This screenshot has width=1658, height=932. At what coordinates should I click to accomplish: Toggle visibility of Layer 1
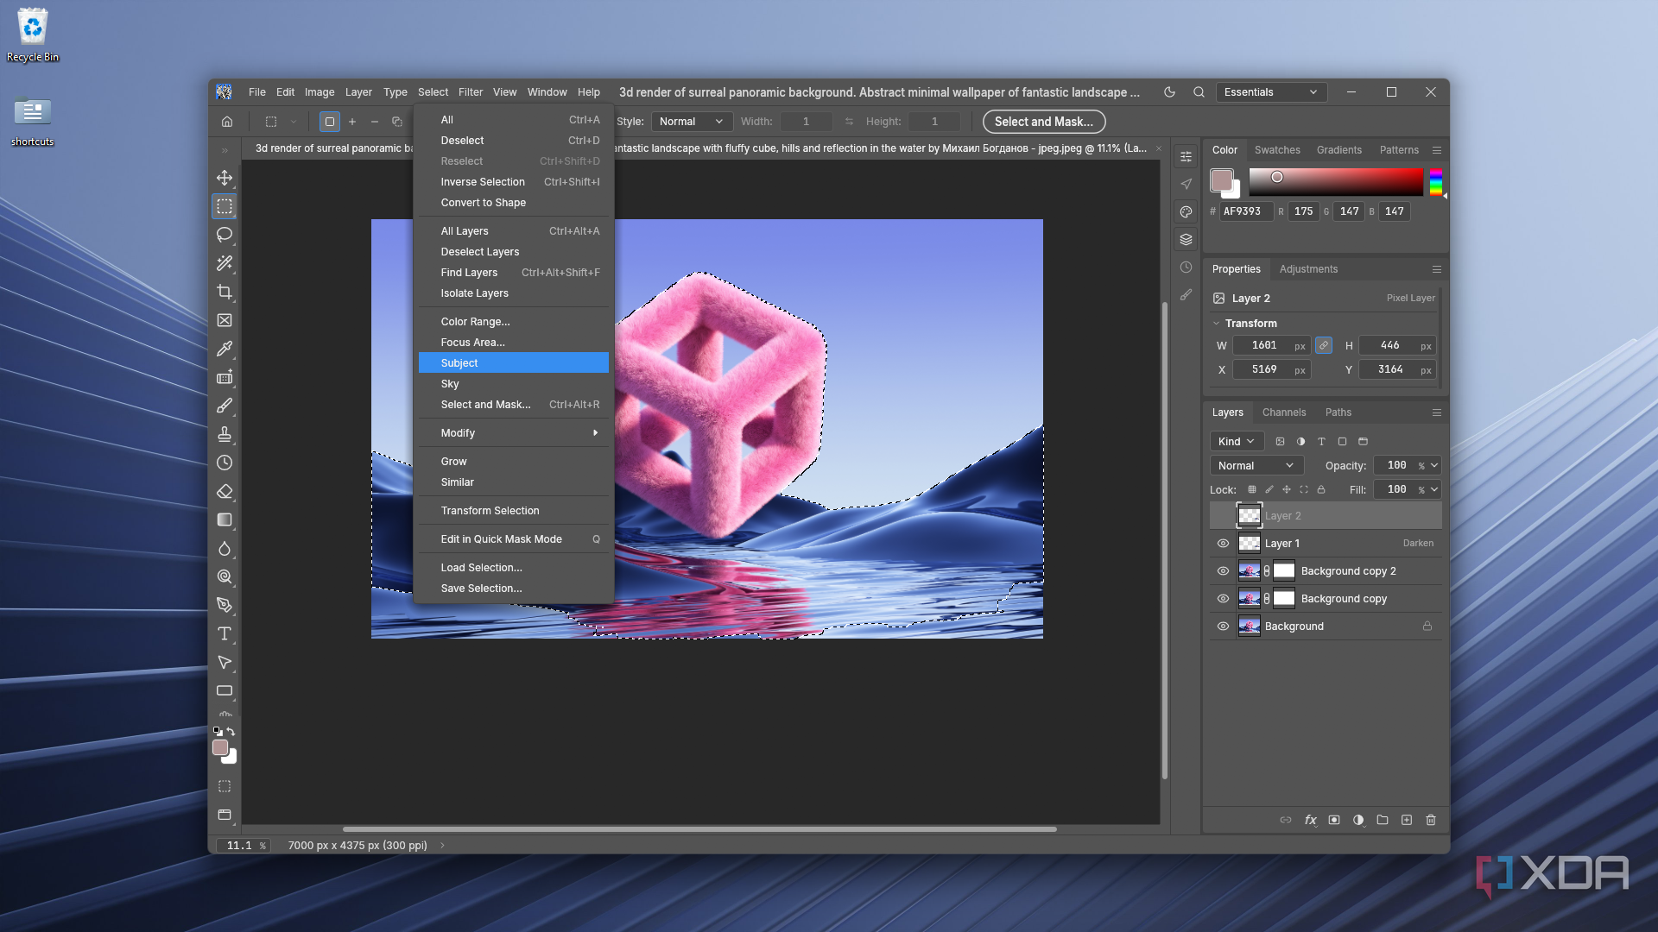(x=1223, y=544)
